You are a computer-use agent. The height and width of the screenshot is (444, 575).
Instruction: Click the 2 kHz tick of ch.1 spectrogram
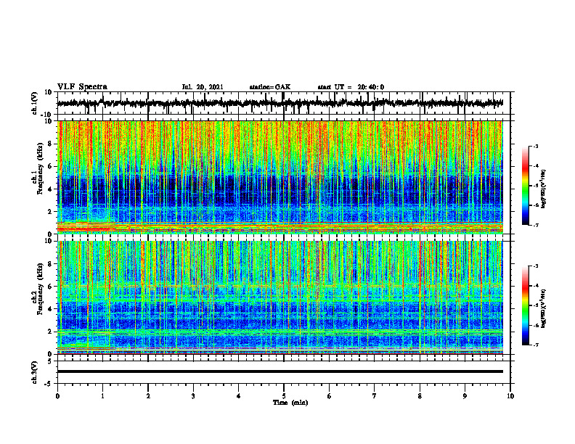(50, 211)
